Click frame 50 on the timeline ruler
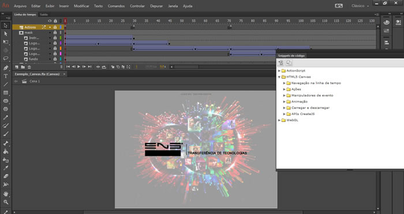Screen dimensions: 404x214 tap(182, 21)
